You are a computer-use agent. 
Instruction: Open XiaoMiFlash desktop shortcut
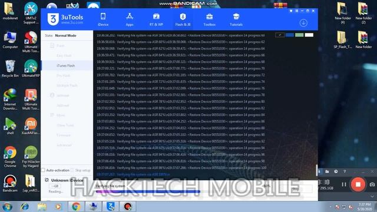31,126
